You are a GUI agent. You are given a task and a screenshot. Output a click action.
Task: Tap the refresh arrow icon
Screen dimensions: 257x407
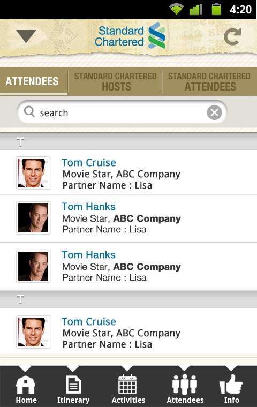pyautogui.click(x=232, y=37)
